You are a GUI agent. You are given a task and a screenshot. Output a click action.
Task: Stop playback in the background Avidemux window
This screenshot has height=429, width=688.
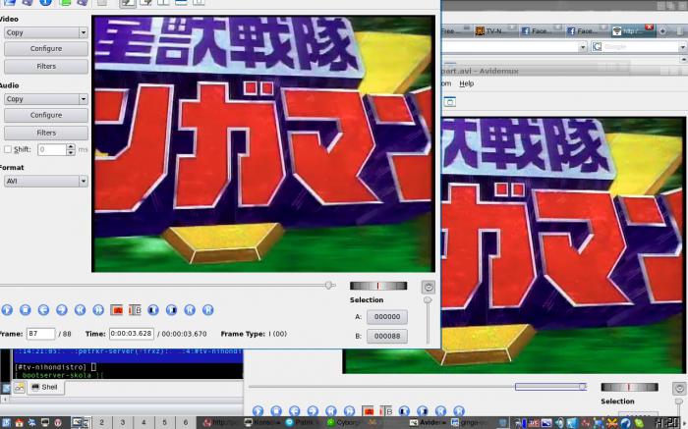point(276,411)
